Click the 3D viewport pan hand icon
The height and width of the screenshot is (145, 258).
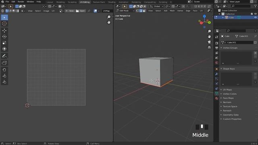tap(209, 37)
